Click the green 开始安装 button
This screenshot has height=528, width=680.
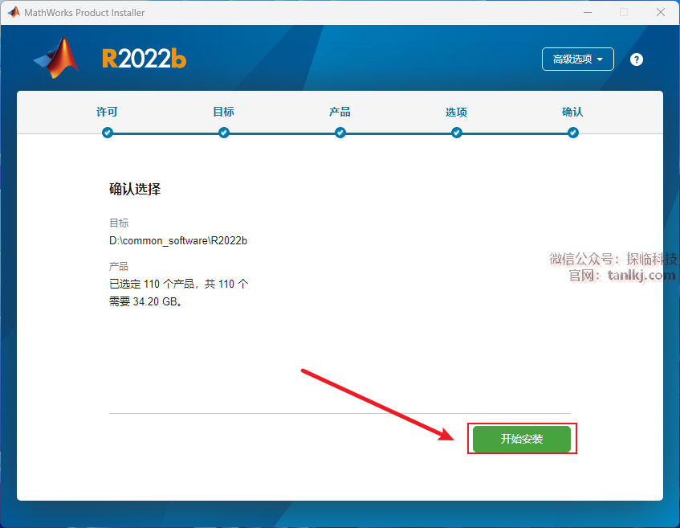point(522,439)
